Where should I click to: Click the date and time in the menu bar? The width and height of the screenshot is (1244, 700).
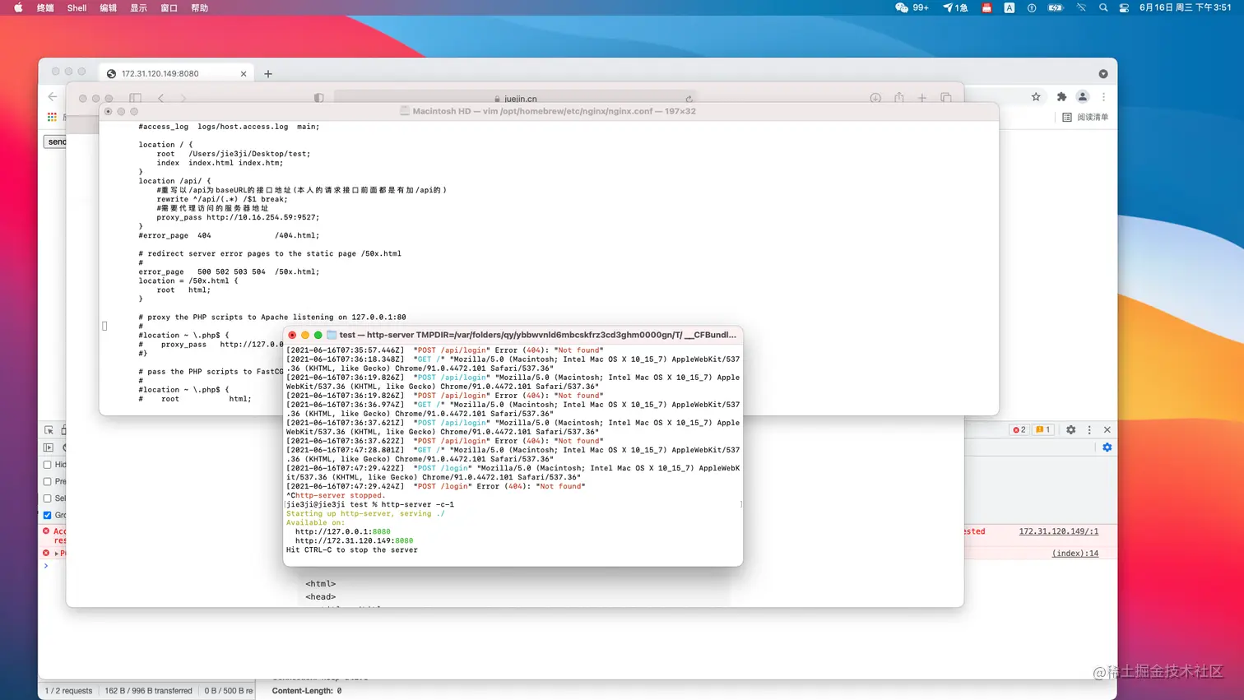1186,7
